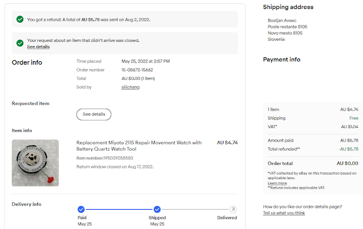Click the Delivery info section heading

coord(27,204)
